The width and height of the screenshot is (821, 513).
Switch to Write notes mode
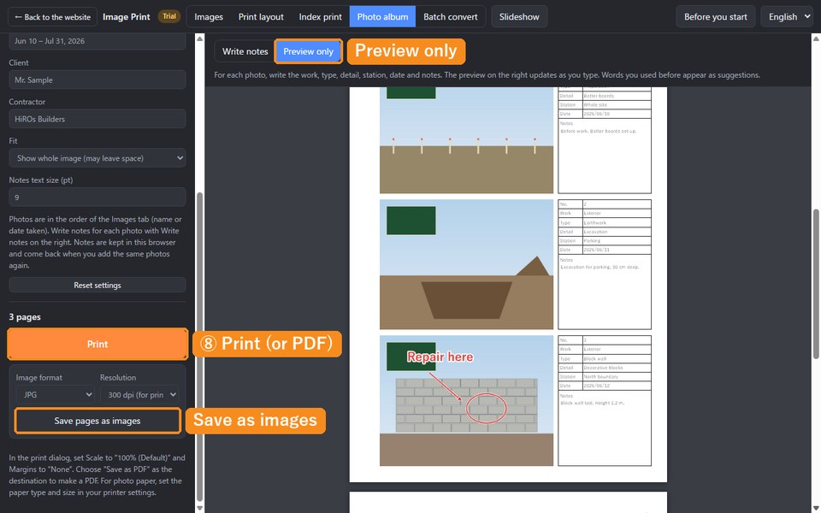tap(245, 51)
